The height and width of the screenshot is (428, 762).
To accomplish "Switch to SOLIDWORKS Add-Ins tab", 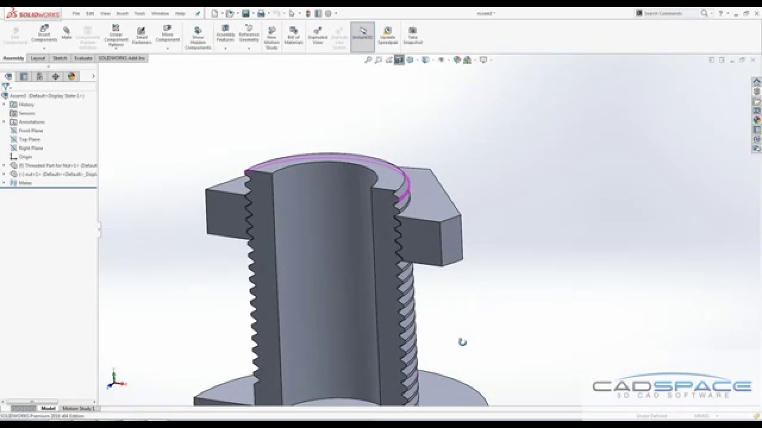I will coord(121,58).
